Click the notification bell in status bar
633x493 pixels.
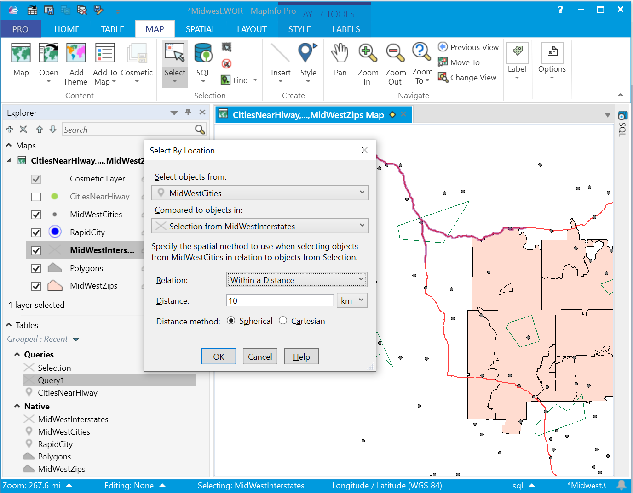pyautogui.click(x=621, y=485)
